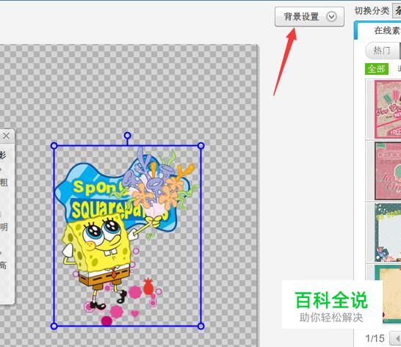Go to the previous material page arrow
The height and width of the screenshot is (347, 401).
click(395, 338)
